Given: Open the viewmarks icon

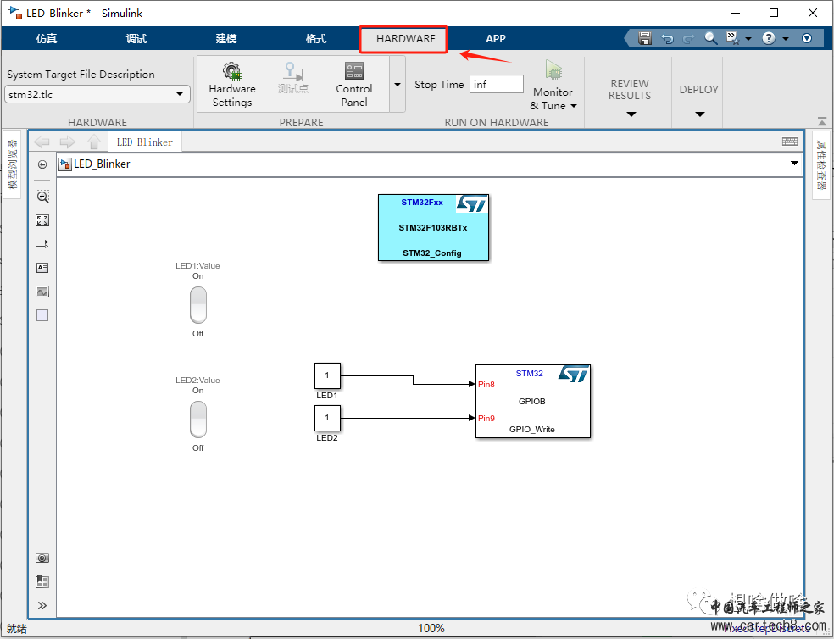Looking at the screenshot, I should pyautogui.click(x=42, y=581).
